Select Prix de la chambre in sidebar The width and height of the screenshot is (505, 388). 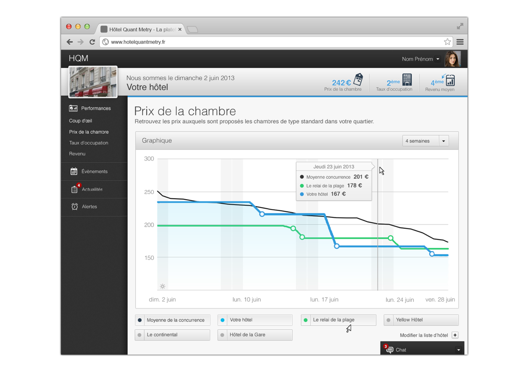click(x=89, y=132)
